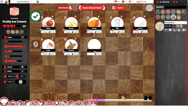Open the chess rook achievements panel
This screenshot has width=188, height=106.
(93, 103)
